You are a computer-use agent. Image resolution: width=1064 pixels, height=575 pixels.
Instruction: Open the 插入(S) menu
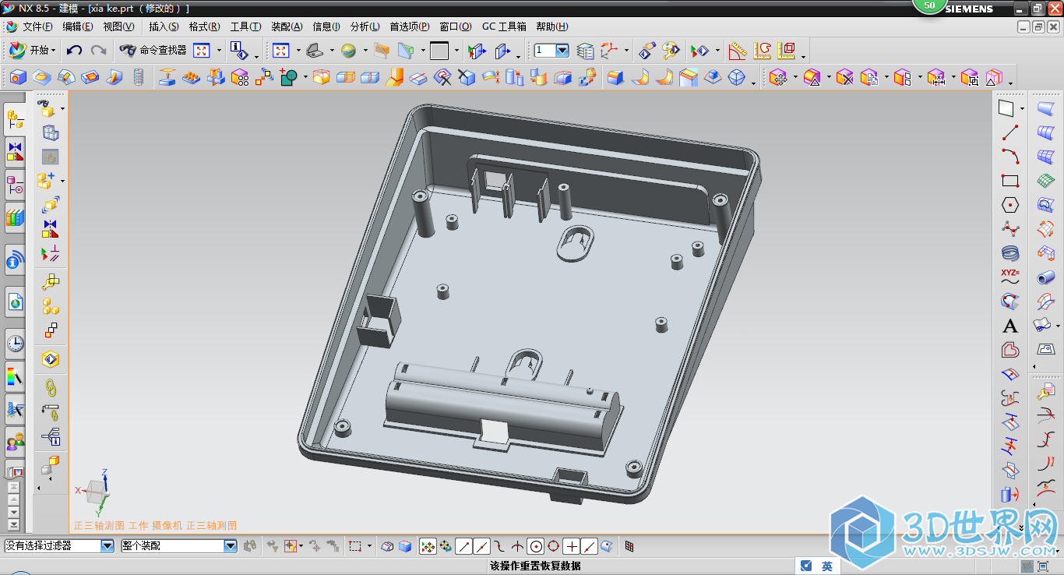click(x=164, y=26)
